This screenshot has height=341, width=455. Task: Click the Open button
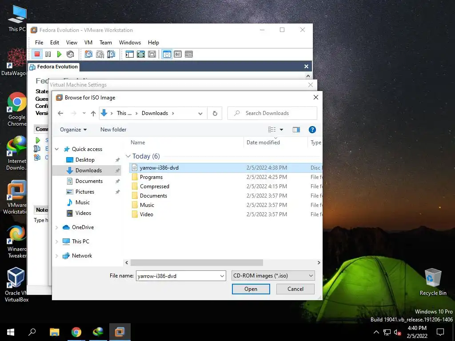click(x=251, y=289)
